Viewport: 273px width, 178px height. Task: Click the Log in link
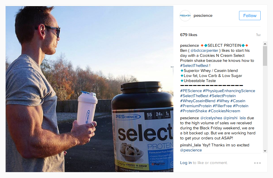(186, 163)
